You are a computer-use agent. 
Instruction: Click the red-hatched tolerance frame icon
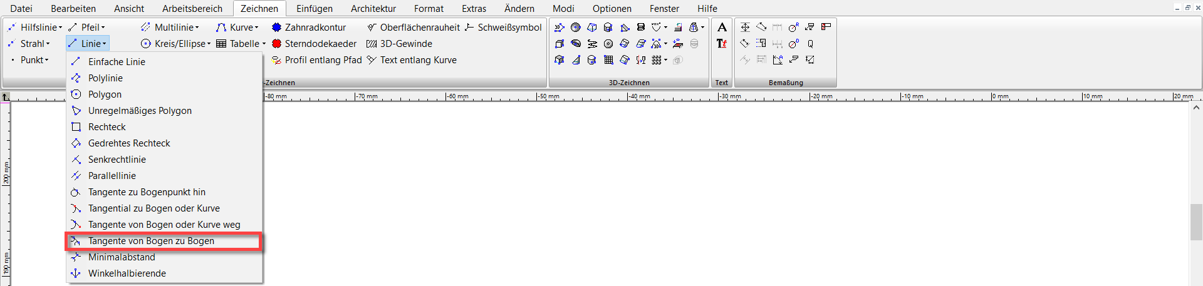[826, 27]
